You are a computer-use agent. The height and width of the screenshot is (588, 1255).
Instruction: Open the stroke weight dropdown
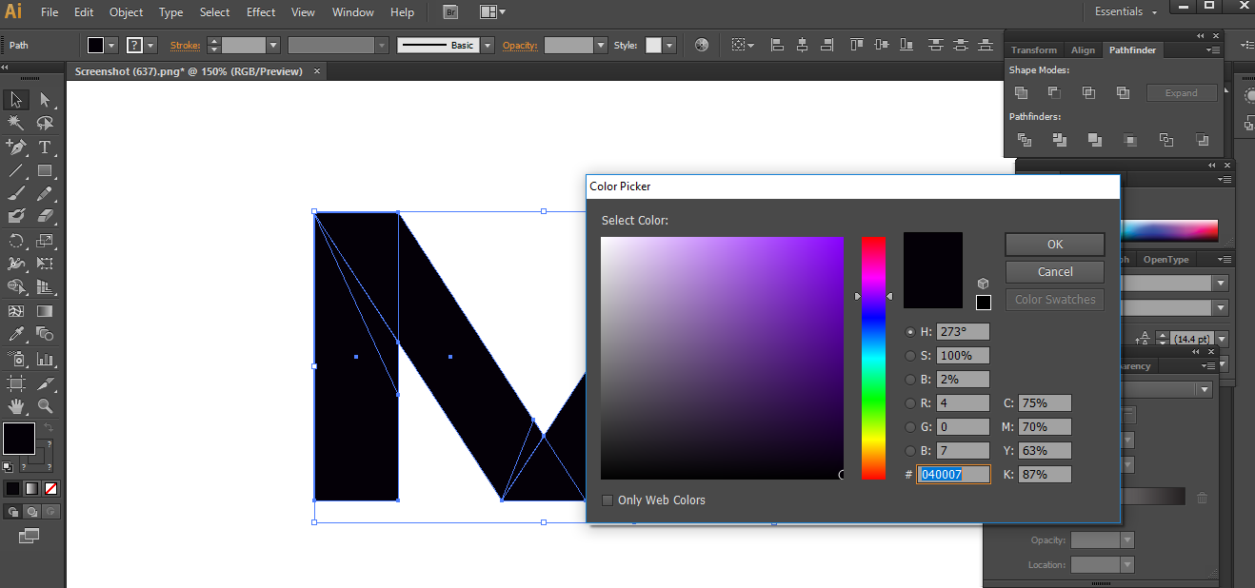coord(273,44)
